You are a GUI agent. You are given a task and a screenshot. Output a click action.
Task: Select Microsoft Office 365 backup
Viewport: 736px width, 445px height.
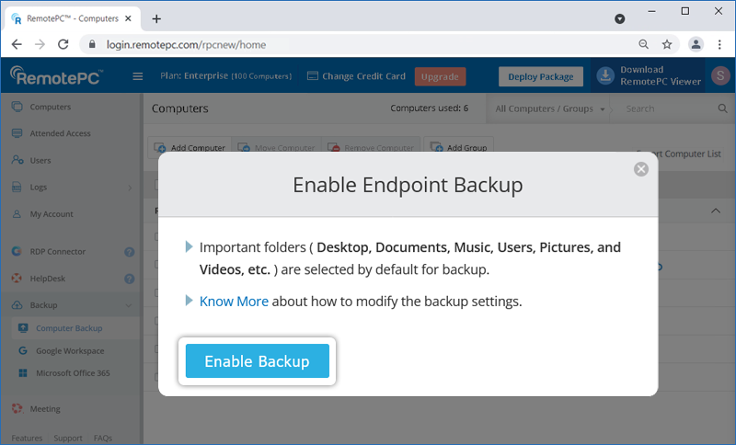point(73,373)
